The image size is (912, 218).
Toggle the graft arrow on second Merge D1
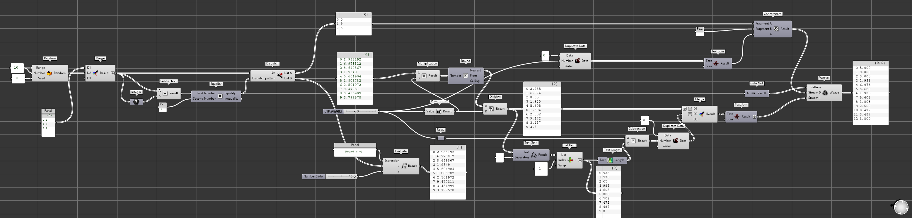click(685, 109)
